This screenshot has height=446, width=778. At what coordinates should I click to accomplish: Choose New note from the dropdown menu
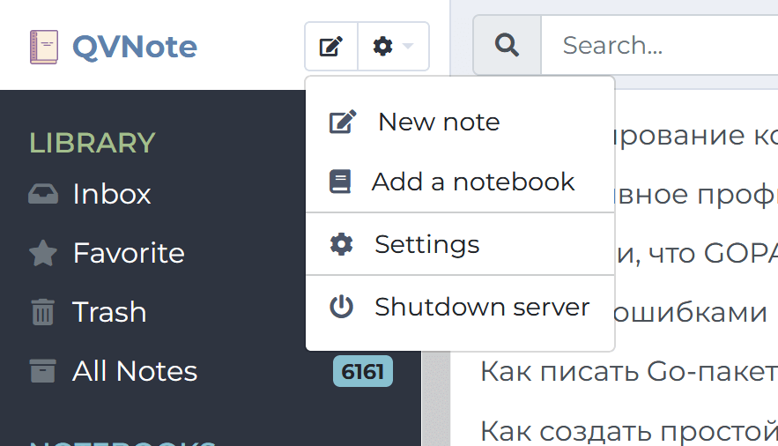(x=460, y=122)
